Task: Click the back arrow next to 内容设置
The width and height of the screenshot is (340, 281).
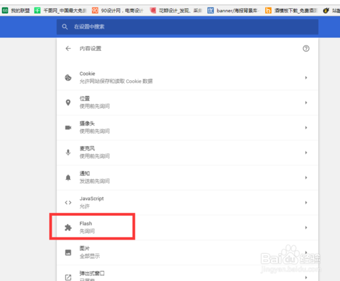Action: tap(68, 48)
